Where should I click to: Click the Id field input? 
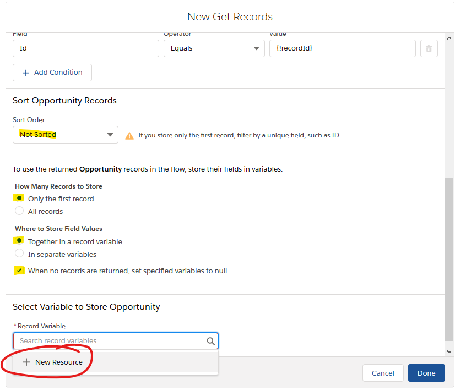86,48
